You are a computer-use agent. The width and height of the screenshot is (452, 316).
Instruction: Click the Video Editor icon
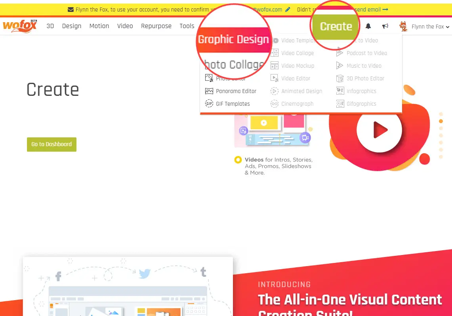pos(275,78)
